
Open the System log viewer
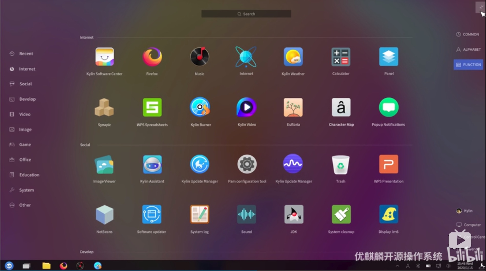pyautogui.click(x=200, y=215)
